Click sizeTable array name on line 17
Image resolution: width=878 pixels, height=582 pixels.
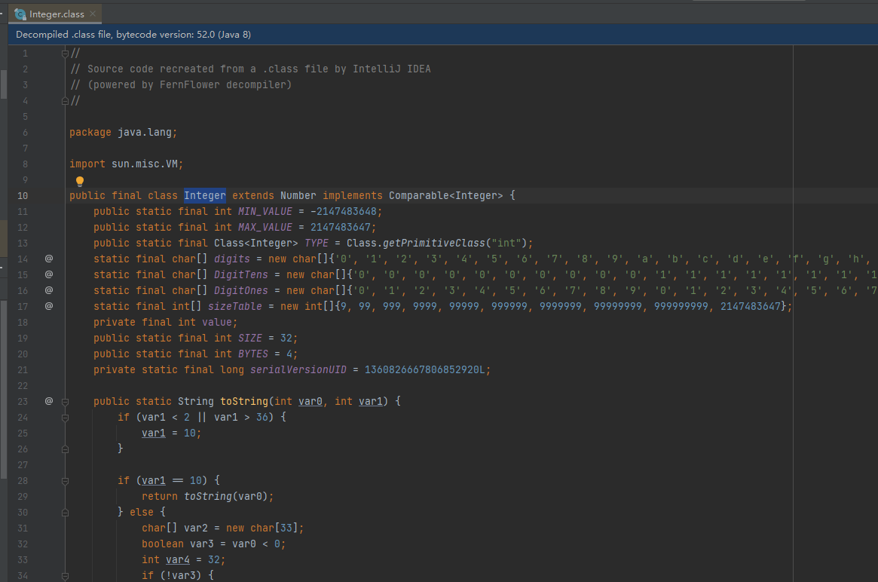(x=234, y=306)
